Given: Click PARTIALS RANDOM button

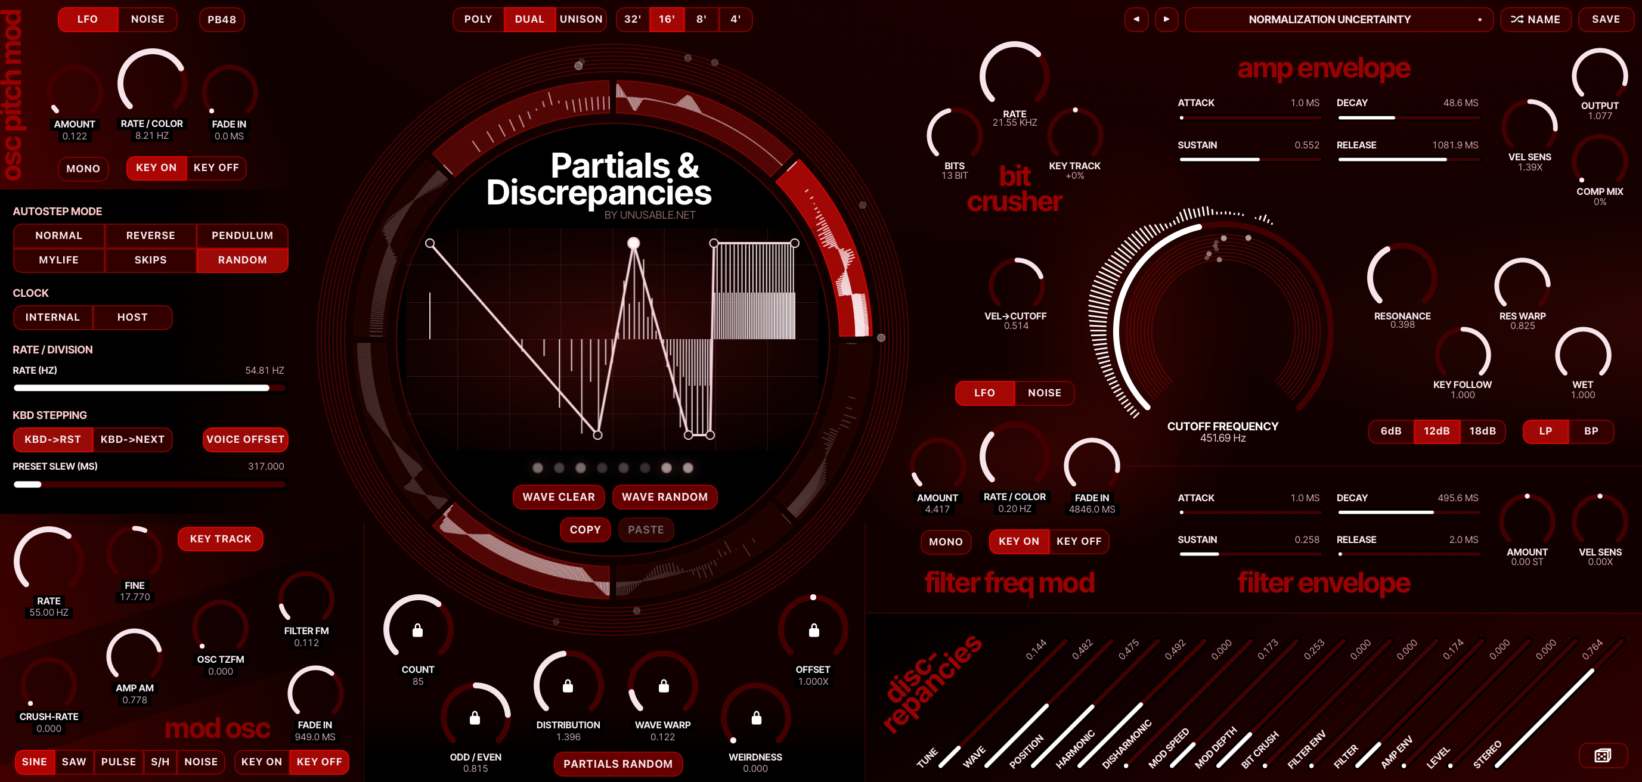Looking at the screenshot, I should point(618,764).
